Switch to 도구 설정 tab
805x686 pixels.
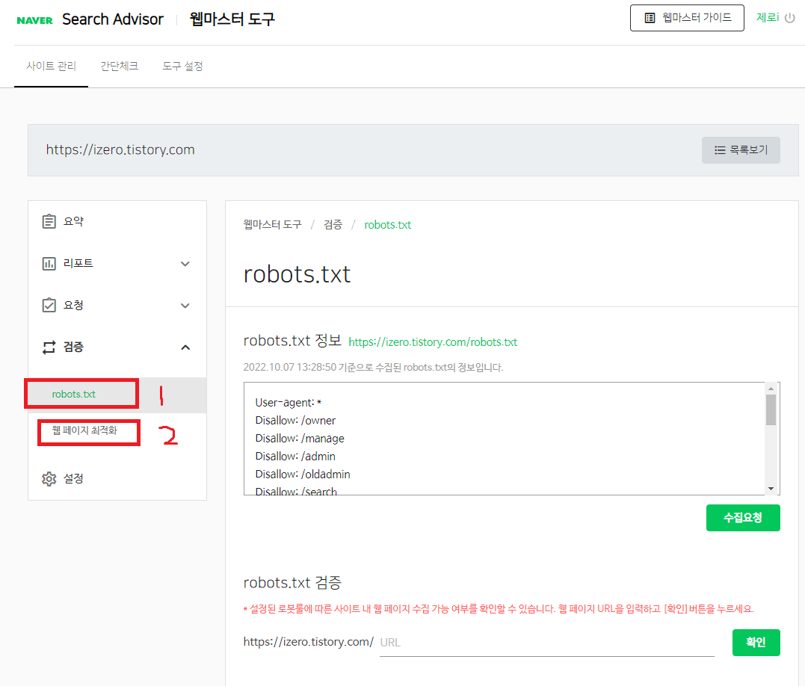pos(183,67)
